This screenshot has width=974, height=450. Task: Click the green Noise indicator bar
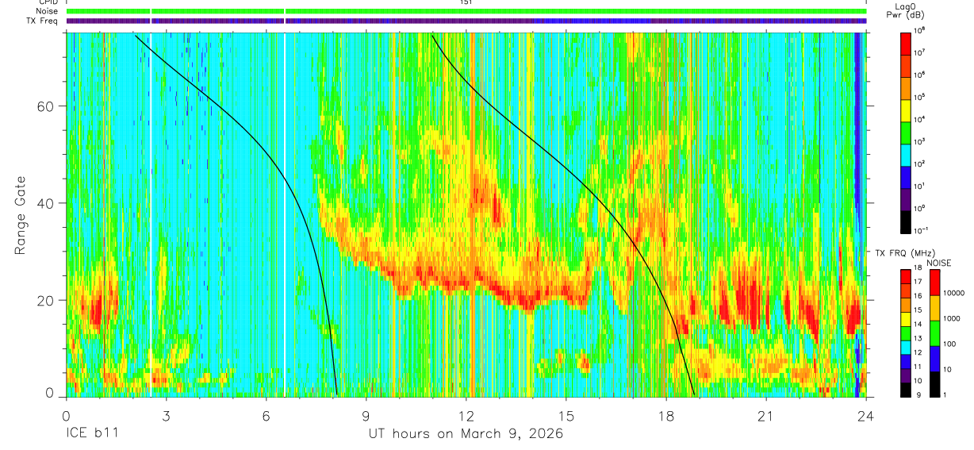pos(466,11)
